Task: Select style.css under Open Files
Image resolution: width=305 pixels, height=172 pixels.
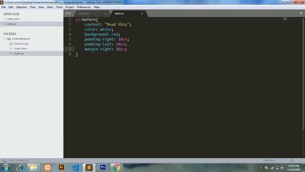Action: point(12,24)
